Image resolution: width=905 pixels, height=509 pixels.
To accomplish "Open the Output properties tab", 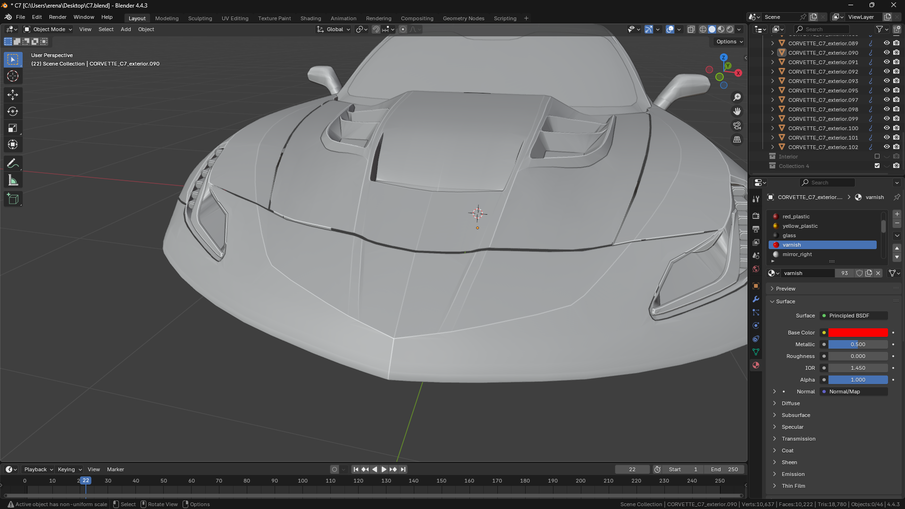I will click(756, 229).
